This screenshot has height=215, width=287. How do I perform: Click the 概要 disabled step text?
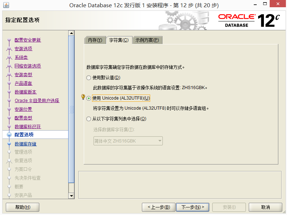(x=19, y=187)
